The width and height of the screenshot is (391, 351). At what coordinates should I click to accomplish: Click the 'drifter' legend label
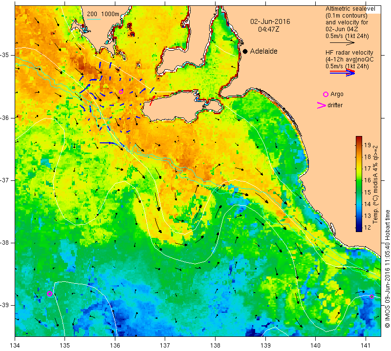click(335, 105)
